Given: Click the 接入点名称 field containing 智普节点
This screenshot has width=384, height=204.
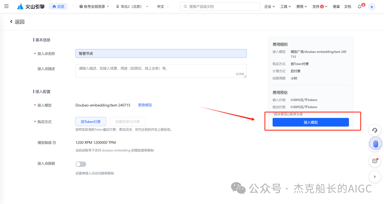Looking at the screenshot, I should pyautogui.click(x=161, y=53).
